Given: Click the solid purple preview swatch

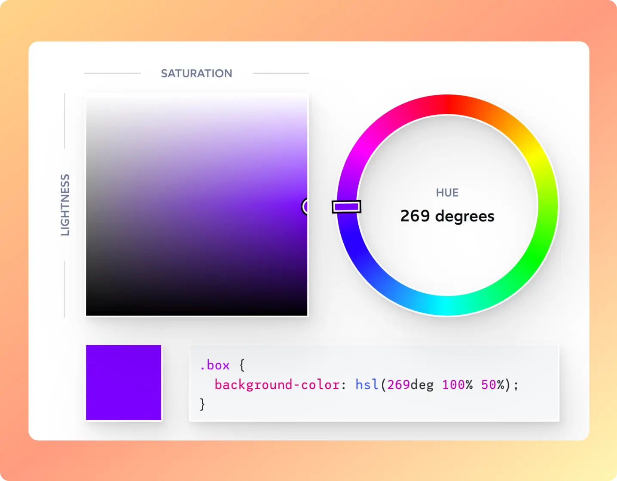Looking at the screenshot, I should coord(124,382).
